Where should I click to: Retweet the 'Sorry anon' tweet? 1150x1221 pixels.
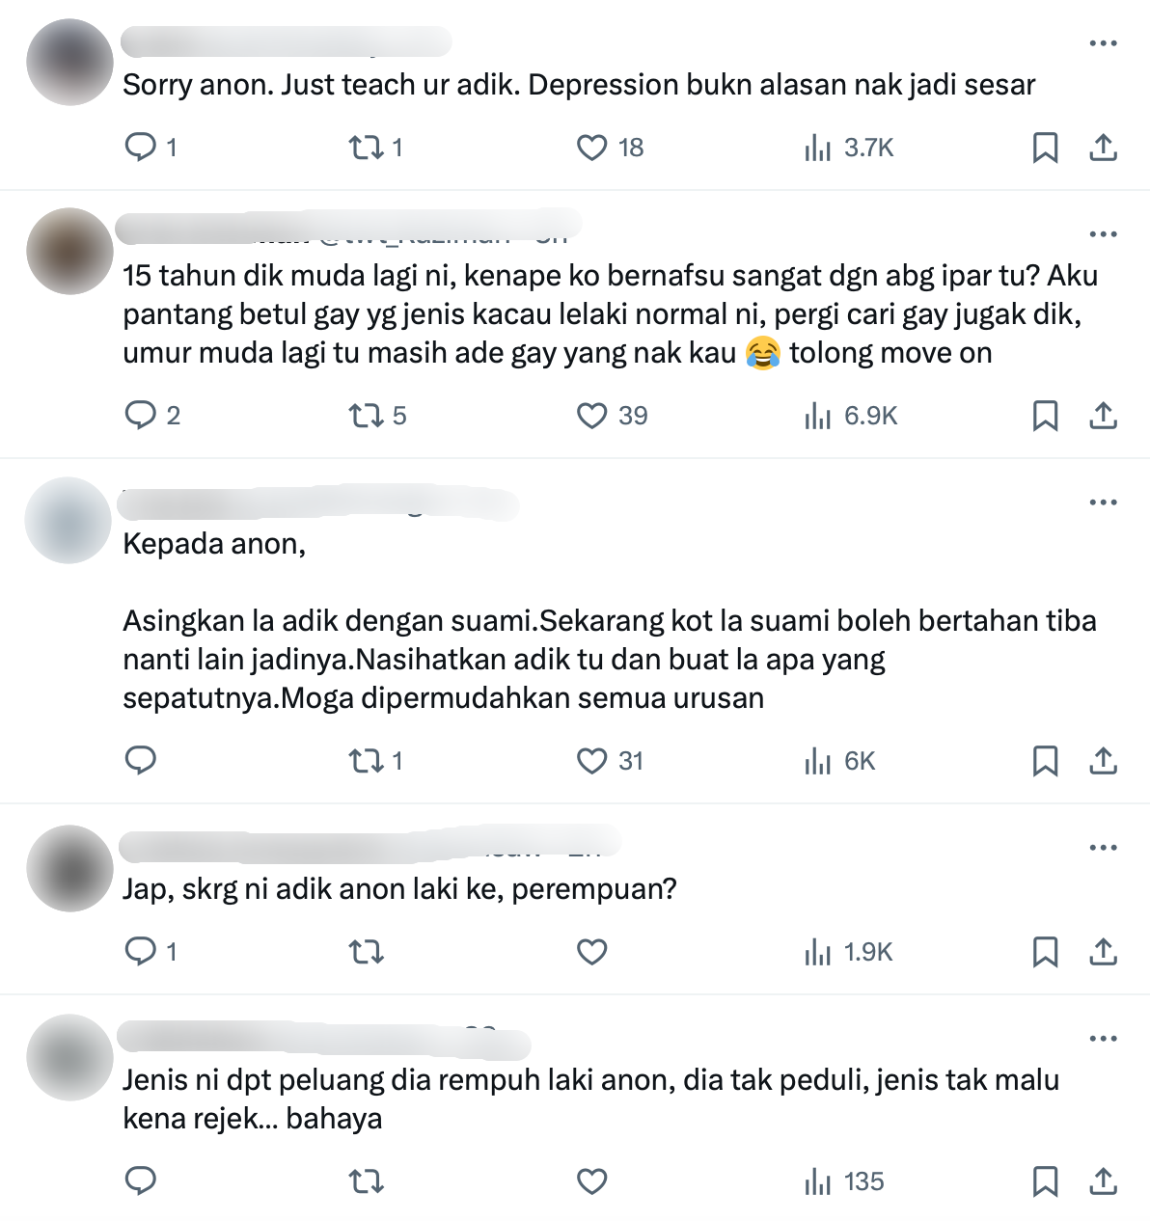tap(366, 148)
